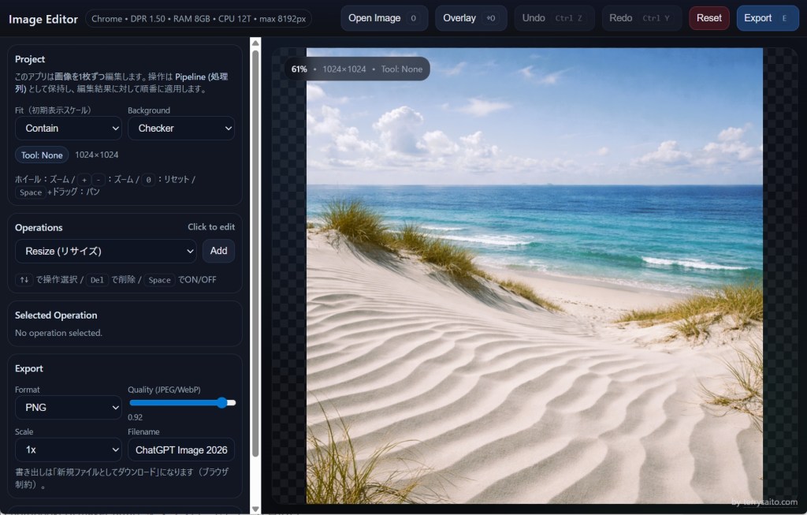Viewport: 807px width, 515px height.
Task: Open the Operations dropdown showing Resize
Action: (x=106, y=251)
